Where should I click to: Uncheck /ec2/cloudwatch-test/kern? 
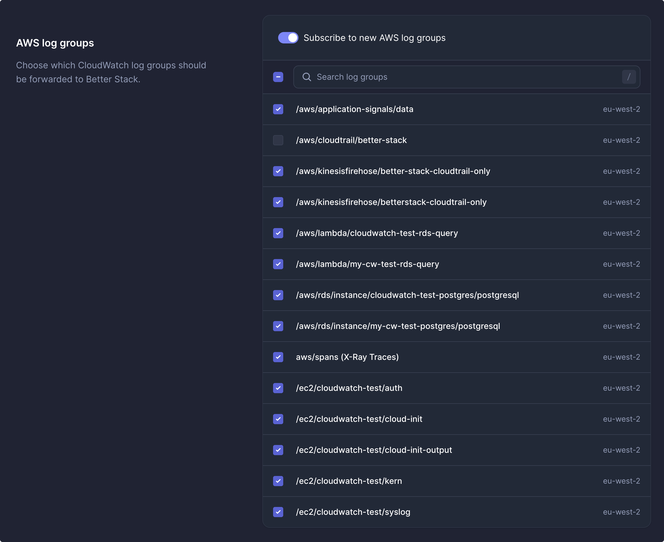(x=278, y=481)
